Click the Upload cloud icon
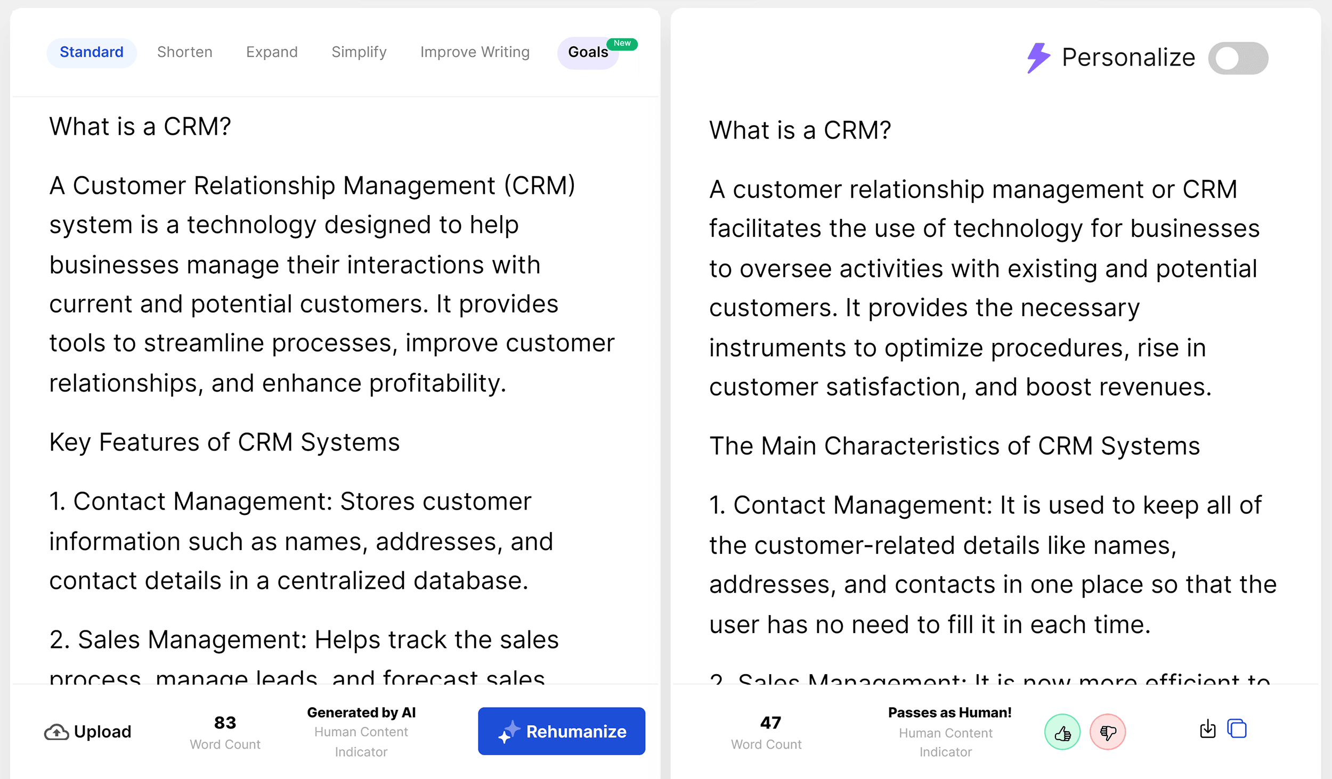Viewport: 1332px width, 779px height. coord(56,733)
